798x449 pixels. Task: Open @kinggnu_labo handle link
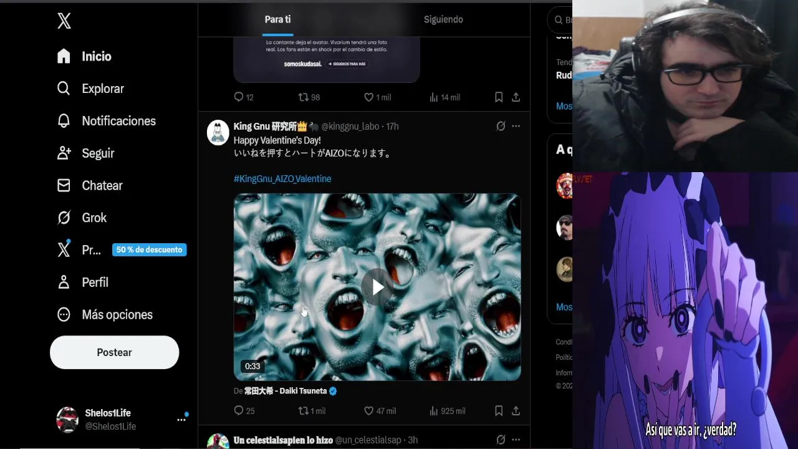[350, 126]
